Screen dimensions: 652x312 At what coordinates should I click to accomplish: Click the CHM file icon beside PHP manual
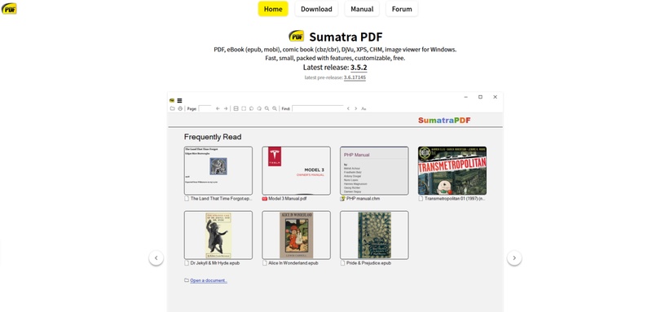click(x=342, y=199)
